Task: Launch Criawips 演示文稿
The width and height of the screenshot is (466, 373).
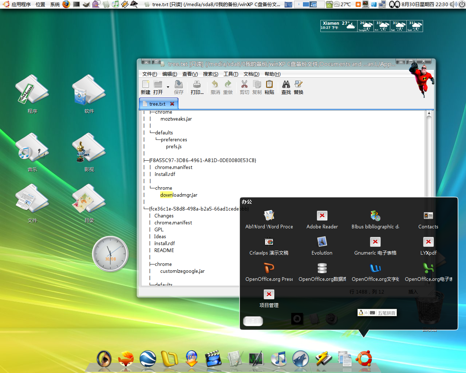Action: pyautogui.click(x=269, y=246)
